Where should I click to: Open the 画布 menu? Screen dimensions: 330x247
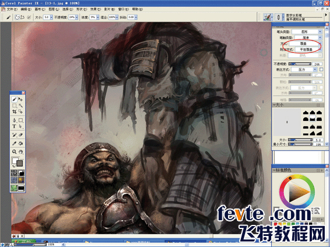click(40, 9)
